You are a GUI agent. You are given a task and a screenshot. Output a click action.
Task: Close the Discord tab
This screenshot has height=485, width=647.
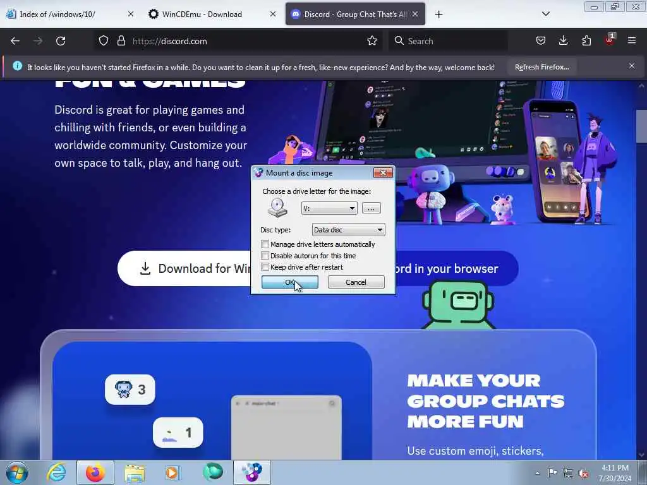[x=415, y=15]
